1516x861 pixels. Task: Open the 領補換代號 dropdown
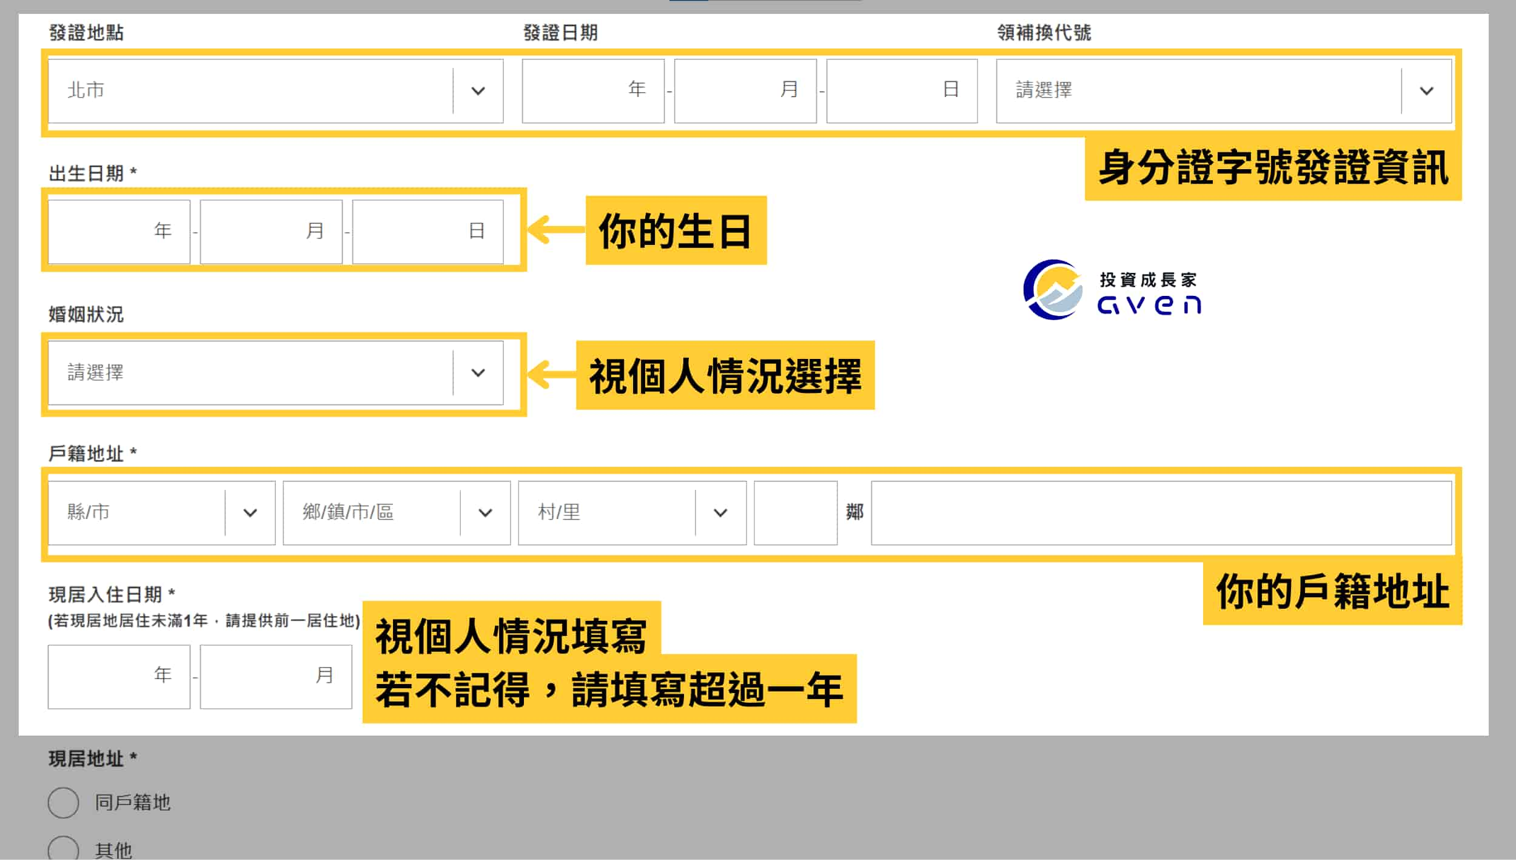(x=1224, y=91)
